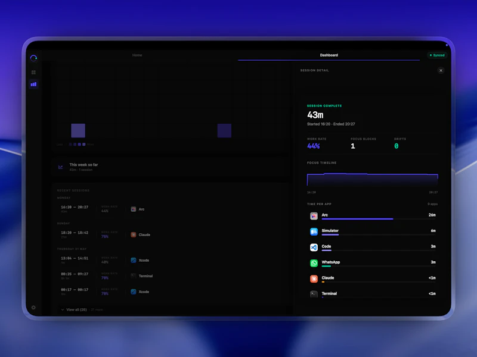This screenshot has height=357, width=477.
Task: Click the 6m time for Simulator
Action: coord(433,231)
